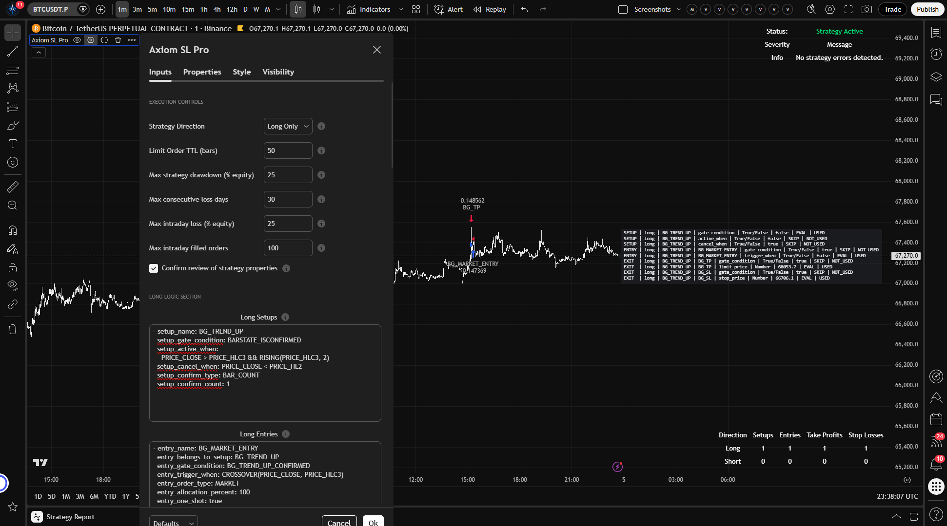
Task: Toggle Confirm review of strategy properties checkbox
Action: [154, 268]
